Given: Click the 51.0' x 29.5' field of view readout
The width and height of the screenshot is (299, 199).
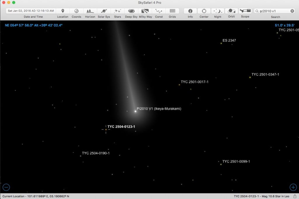Looking at the screenshot, I should (x=284, y=25).
